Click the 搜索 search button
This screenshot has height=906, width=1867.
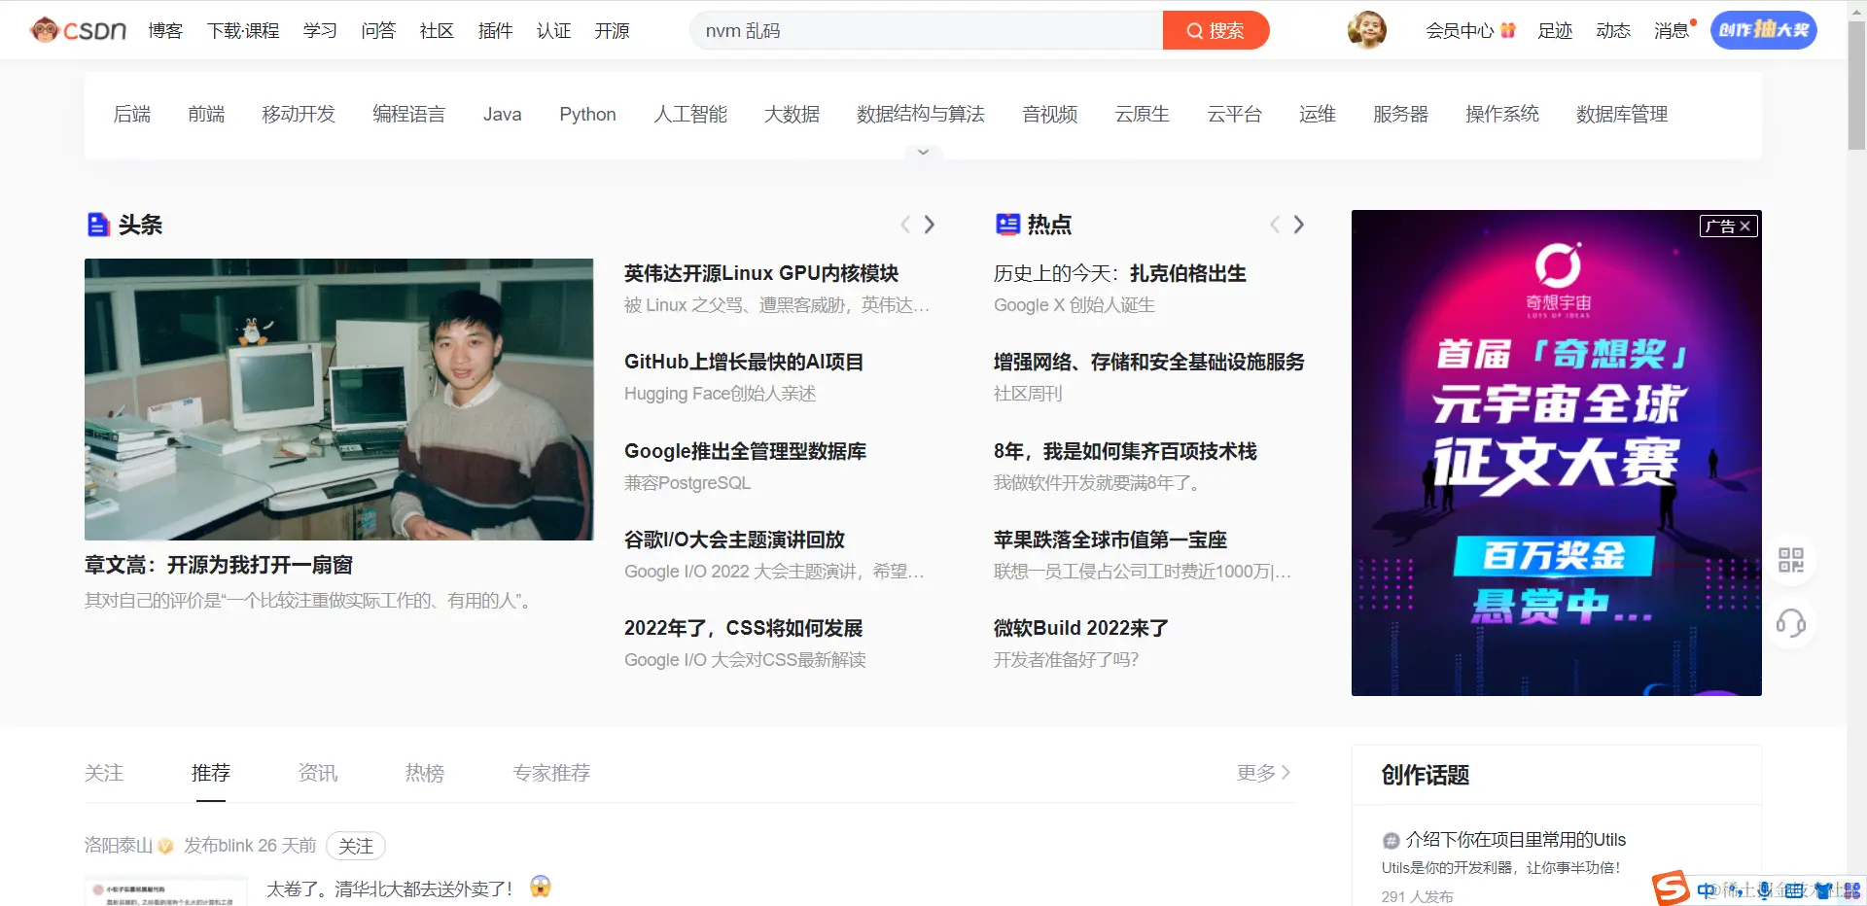pos(1215,30)
